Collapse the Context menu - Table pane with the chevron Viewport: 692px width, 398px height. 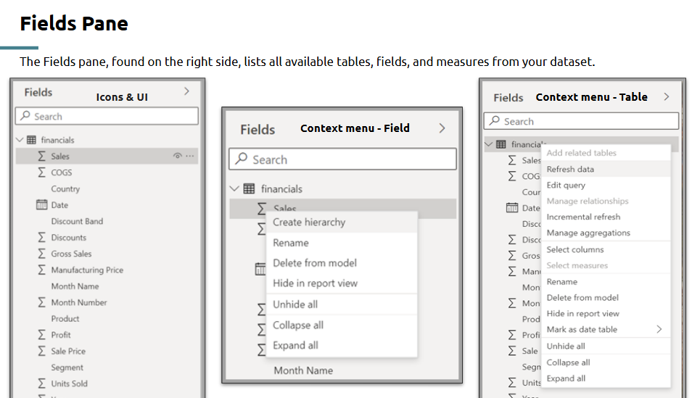click(667, 96)
